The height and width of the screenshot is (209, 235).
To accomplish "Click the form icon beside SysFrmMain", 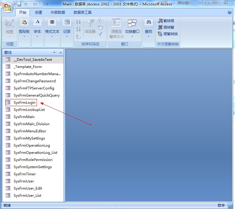I will coord(8,117).
